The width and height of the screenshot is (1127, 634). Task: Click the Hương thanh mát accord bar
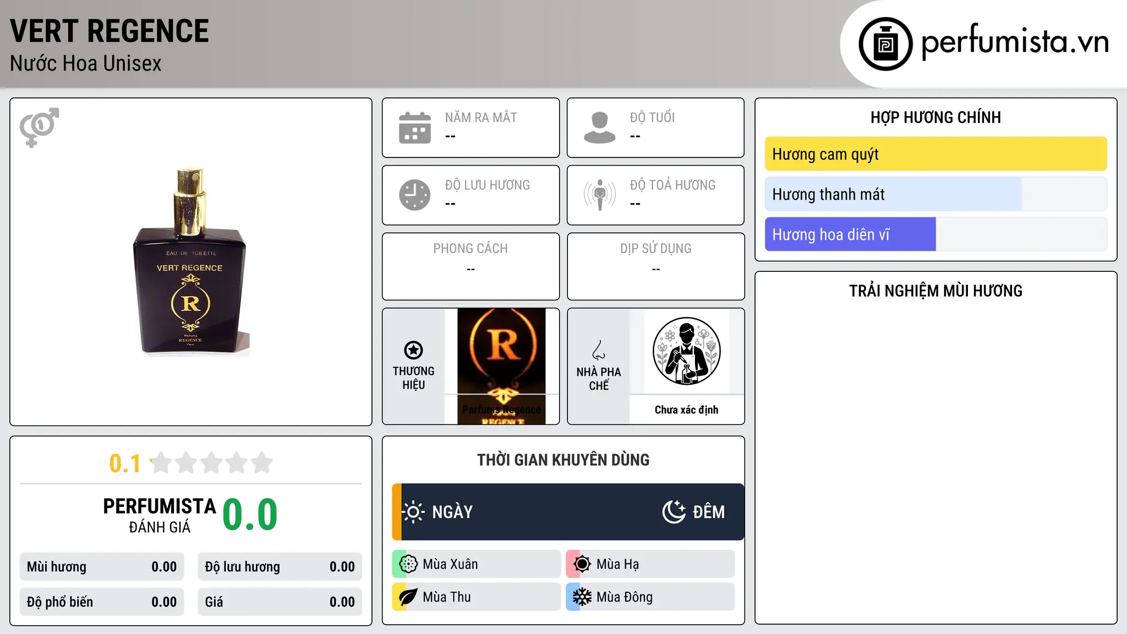tap(935, 194)
